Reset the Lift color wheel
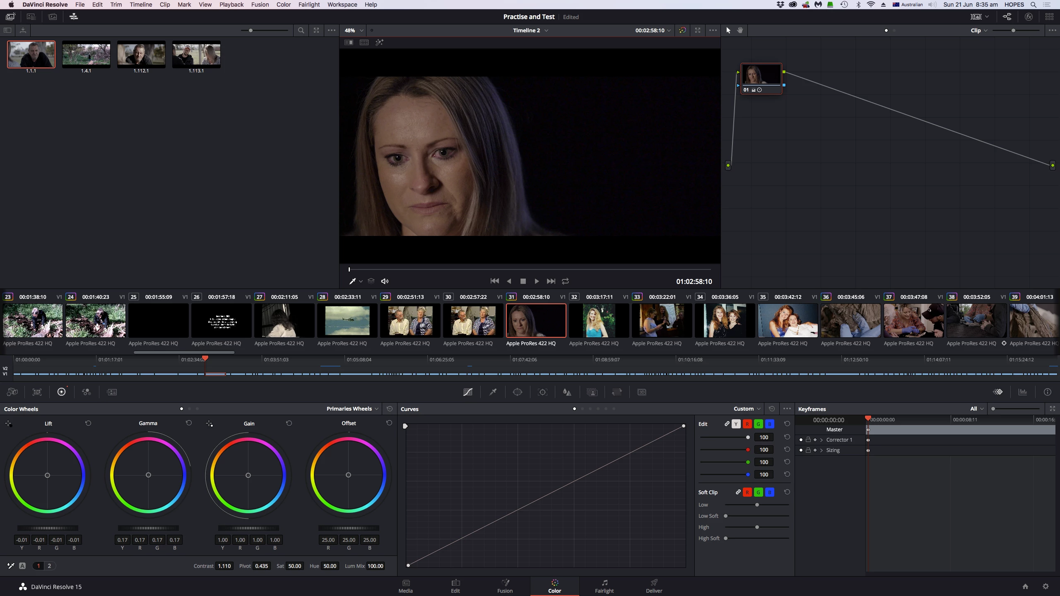The height and width of the screenshot is (596, 1060). [88, 423]
